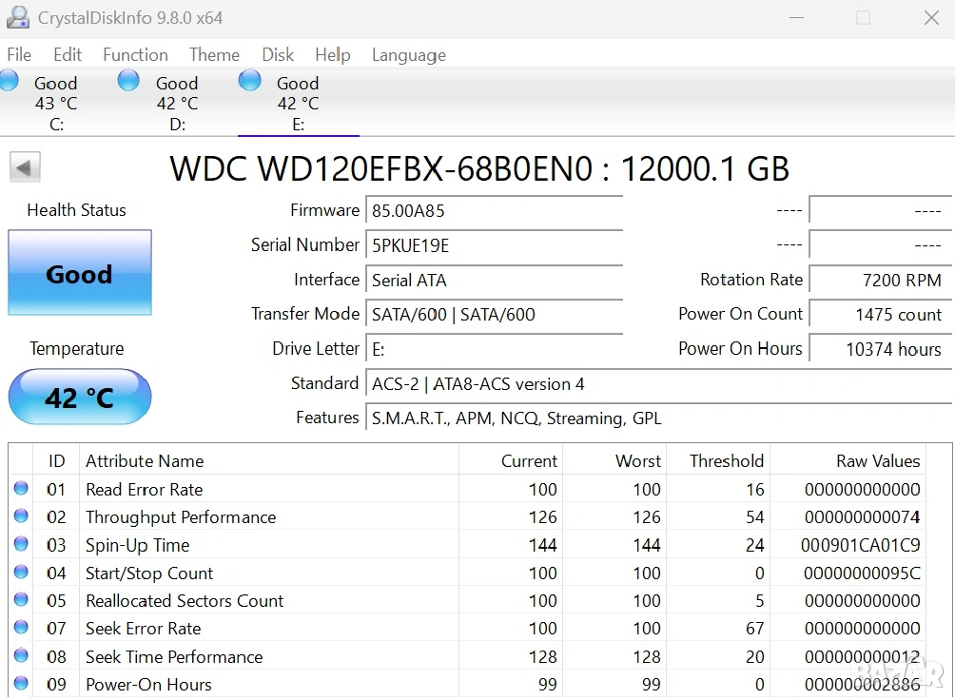
Task: Select the D: drive status orb
Action: [x=128, y=81]
